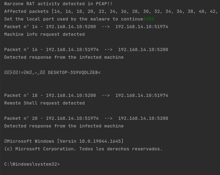
Task: Click the green 5200 port input
Action: pyautogui.click(x=149, y=19)
